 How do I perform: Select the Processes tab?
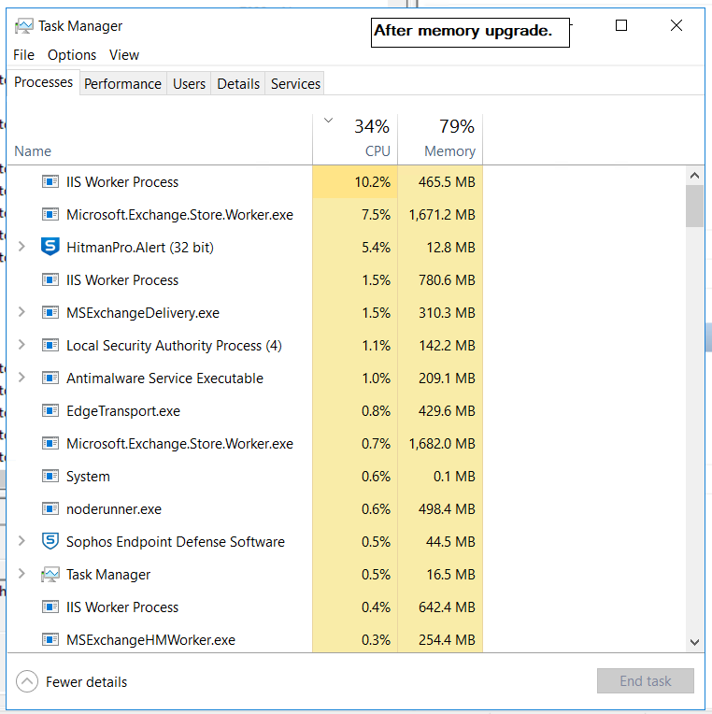44,82
